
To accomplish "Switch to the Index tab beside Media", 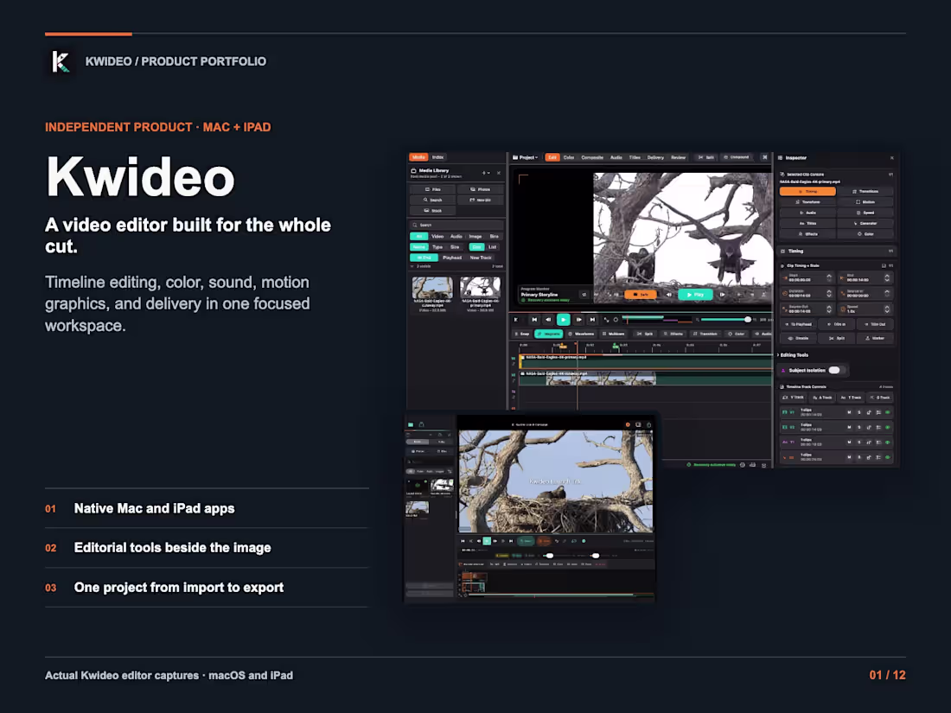I will [438, 157].
